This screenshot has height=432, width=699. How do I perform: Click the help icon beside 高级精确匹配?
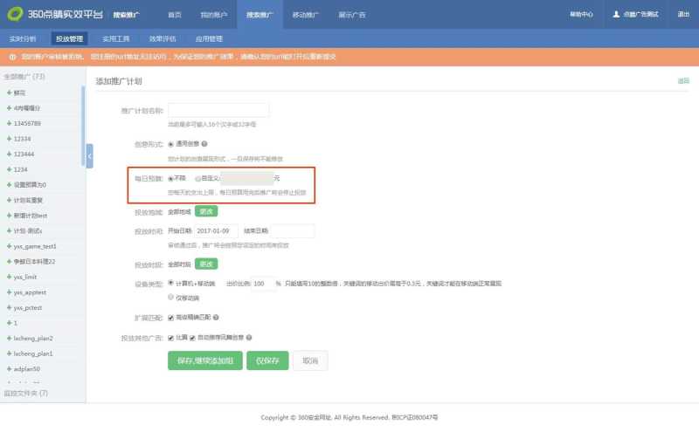click(x=216, y=318)
